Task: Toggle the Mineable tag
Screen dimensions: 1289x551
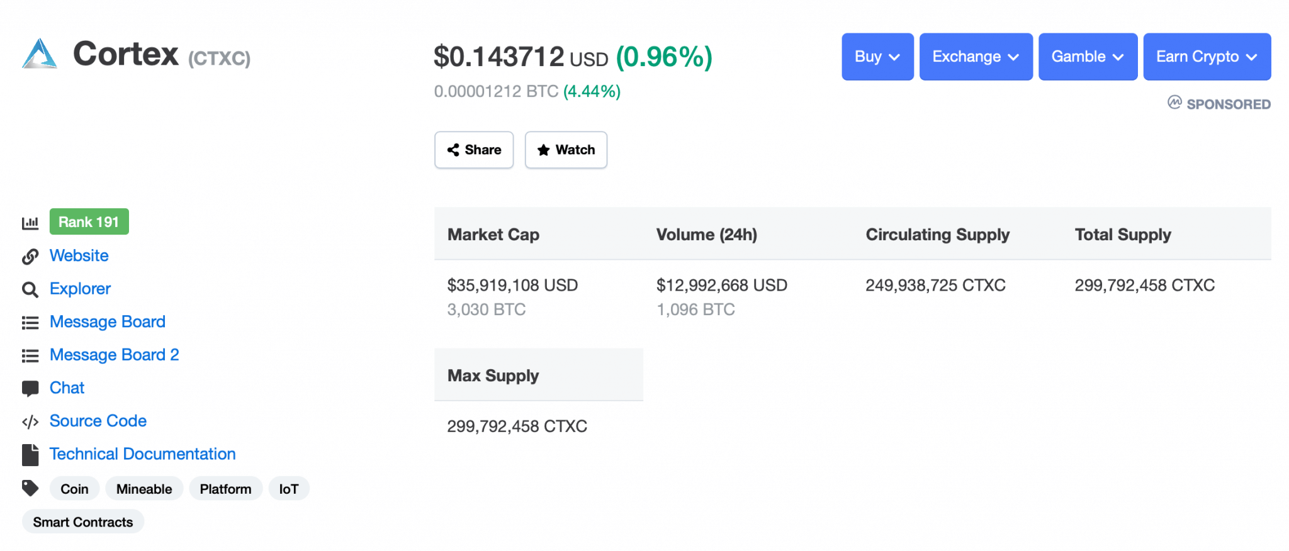Action: [x=144, y=488]
